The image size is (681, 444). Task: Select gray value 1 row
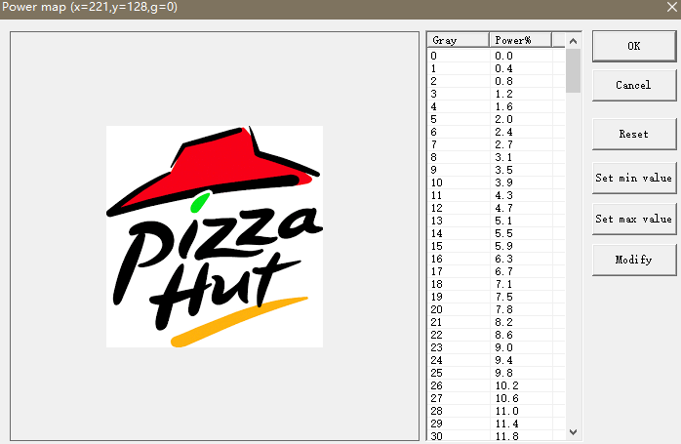click(497, 68)
